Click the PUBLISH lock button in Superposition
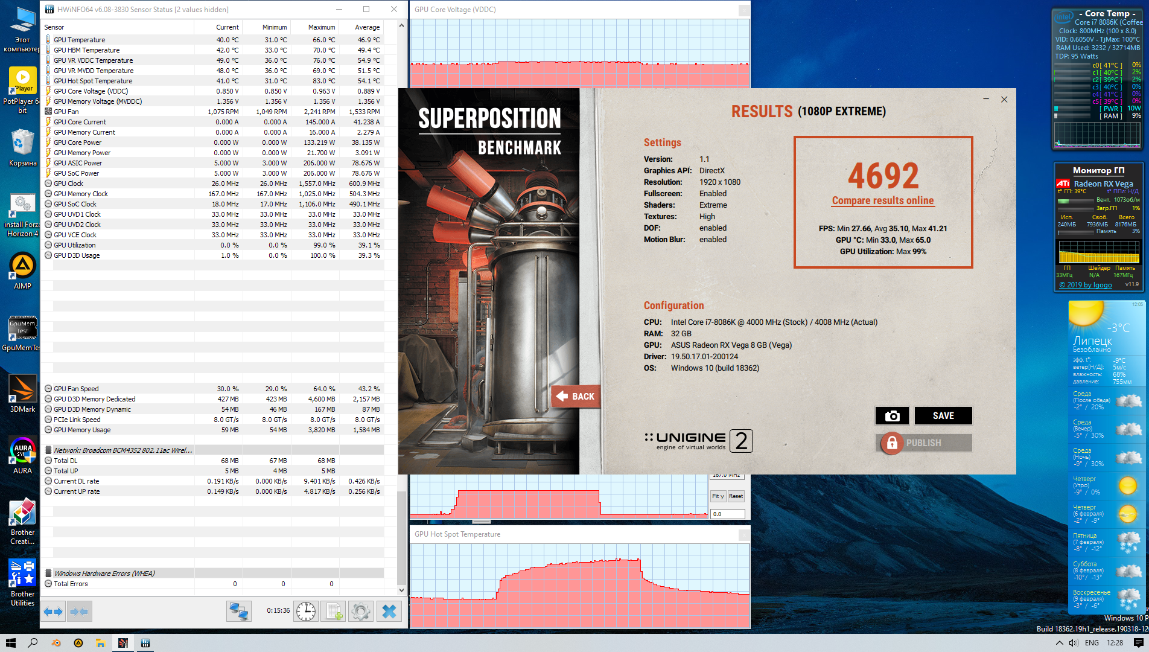The width and height of the screenshot is (1149, 652). click(x=923, y=443)
